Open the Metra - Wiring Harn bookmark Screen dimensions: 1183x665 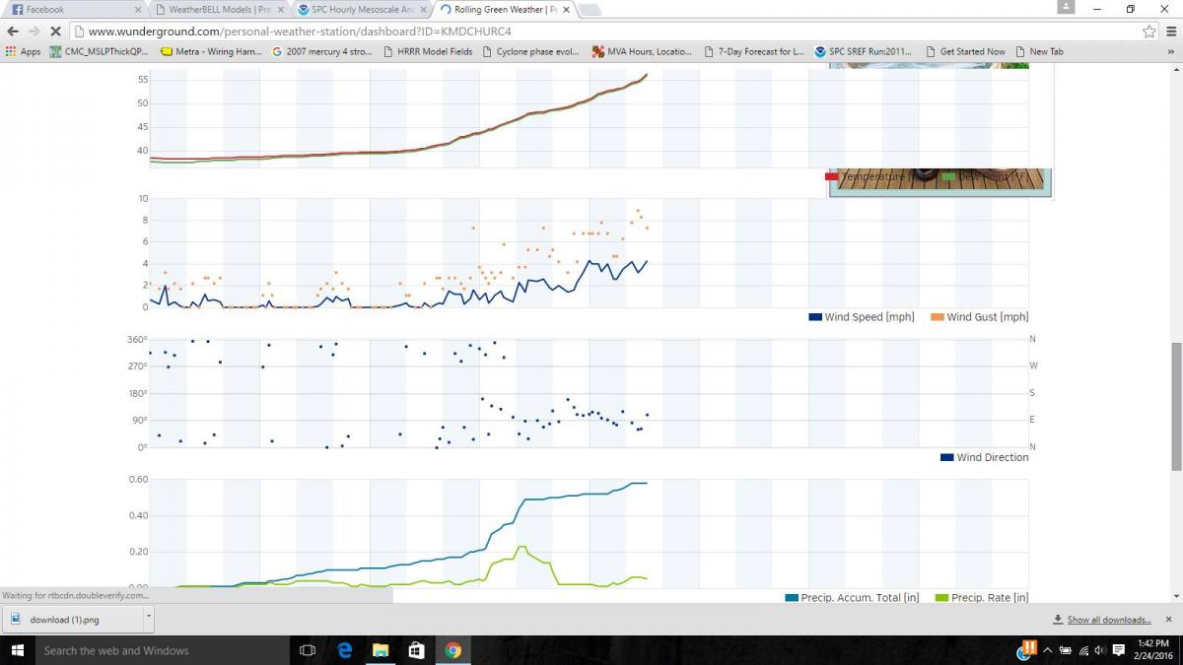210,51
